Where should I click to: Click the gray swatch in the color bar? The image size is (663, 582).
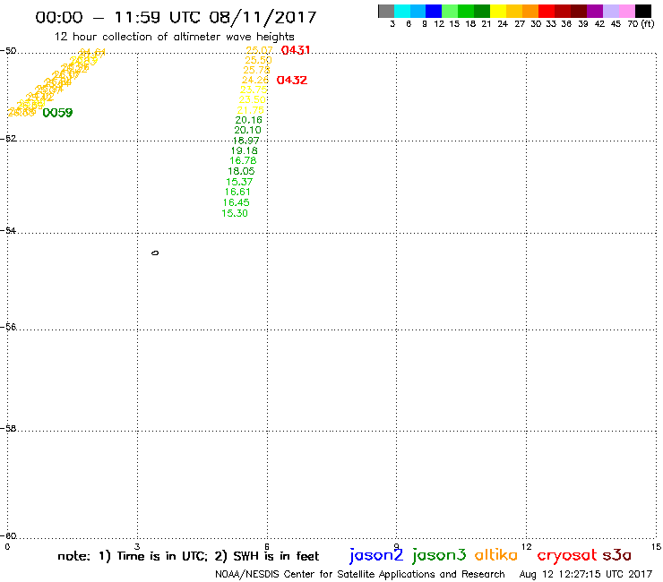tap(386, 11)
